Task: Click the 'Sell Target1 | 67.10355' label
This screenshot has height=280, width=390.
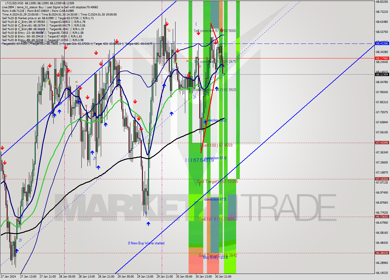Action: click(217, 181)
